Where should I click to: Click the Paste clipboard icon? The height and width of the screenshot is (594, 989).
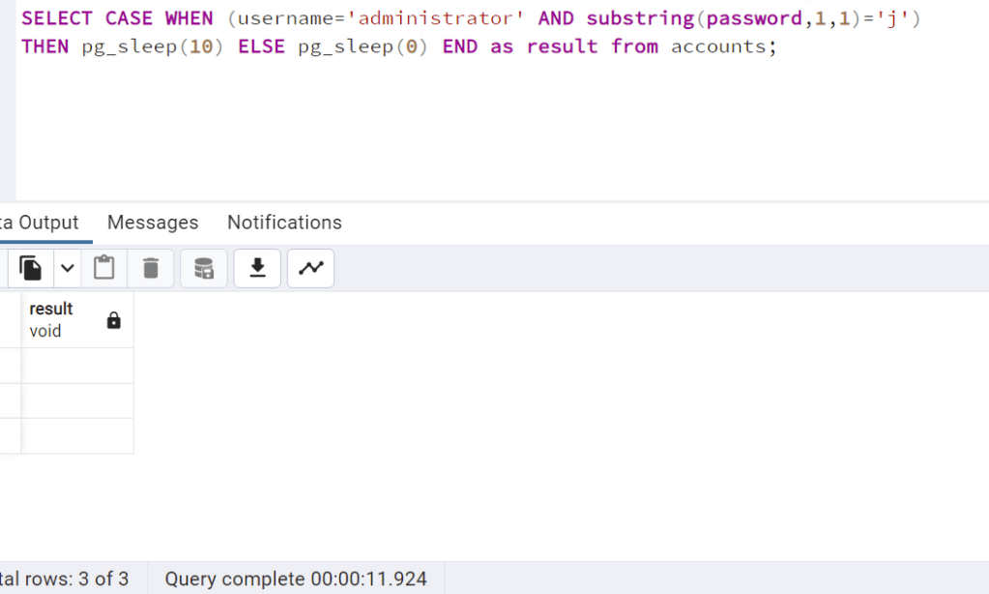tap(104, 268)
